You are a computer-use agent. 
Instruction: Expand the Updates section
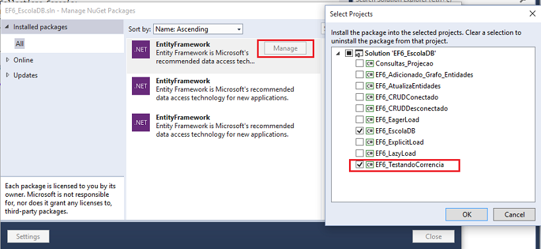coord(8,75)
